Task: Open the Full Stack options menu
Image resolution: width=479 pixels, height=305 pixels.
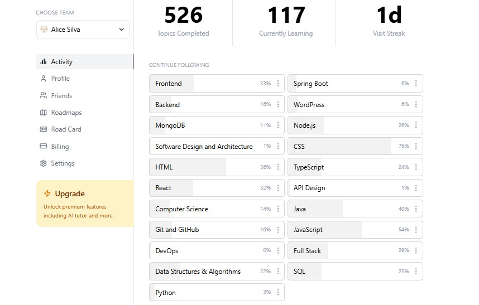Action: tap(416, 250)
